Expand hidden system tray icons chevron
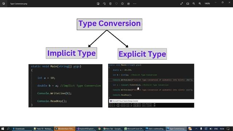Screen dimensions: 233x131 [x=196, y=129]
